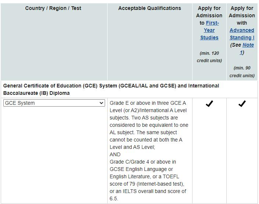
Task: Click the '(min. 120 credit units)' note
Action: coord(209,57)
